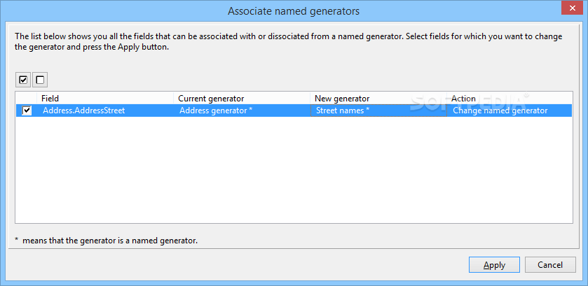The height and width of the screenshot is (286, 588).
Task: Click divider between Field and Current generator headers
Action: pyautogui.click(x=173, y=99)
